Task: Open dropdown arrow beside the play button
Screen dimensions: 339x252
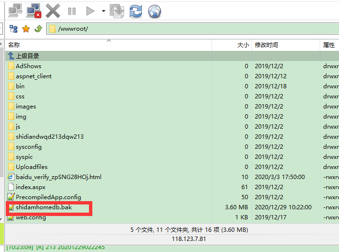Action: (103, 11)
